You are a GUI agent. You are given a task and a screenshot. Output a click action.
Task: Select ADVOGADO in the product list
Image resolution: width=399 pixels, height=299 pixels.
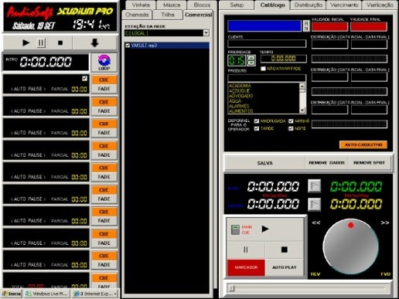pyautogui.click(x=240, y=96)
